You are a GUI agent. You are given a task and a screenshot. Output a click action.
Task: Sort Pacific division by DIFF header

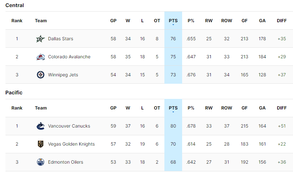click(x=281, y=108)
